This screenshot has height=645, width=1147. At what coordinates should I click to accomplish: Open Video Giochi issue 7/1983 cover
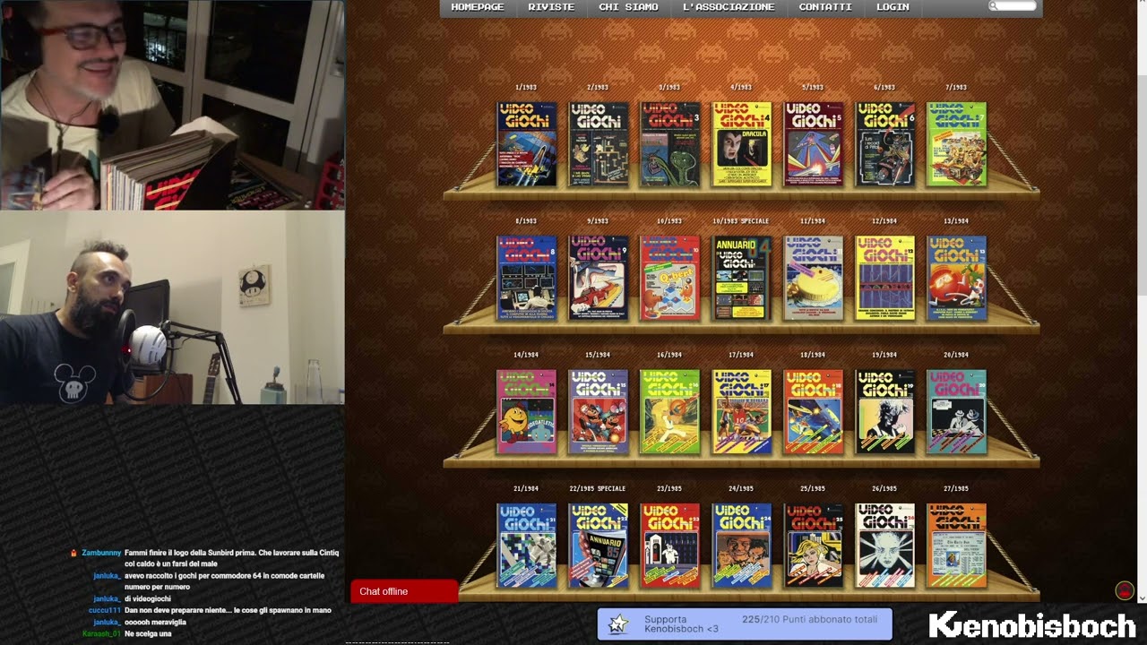click(957, 144)
